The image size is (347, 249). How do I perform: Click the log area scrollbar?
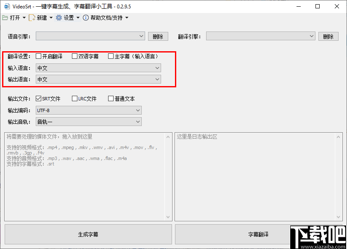click(338, 176)
